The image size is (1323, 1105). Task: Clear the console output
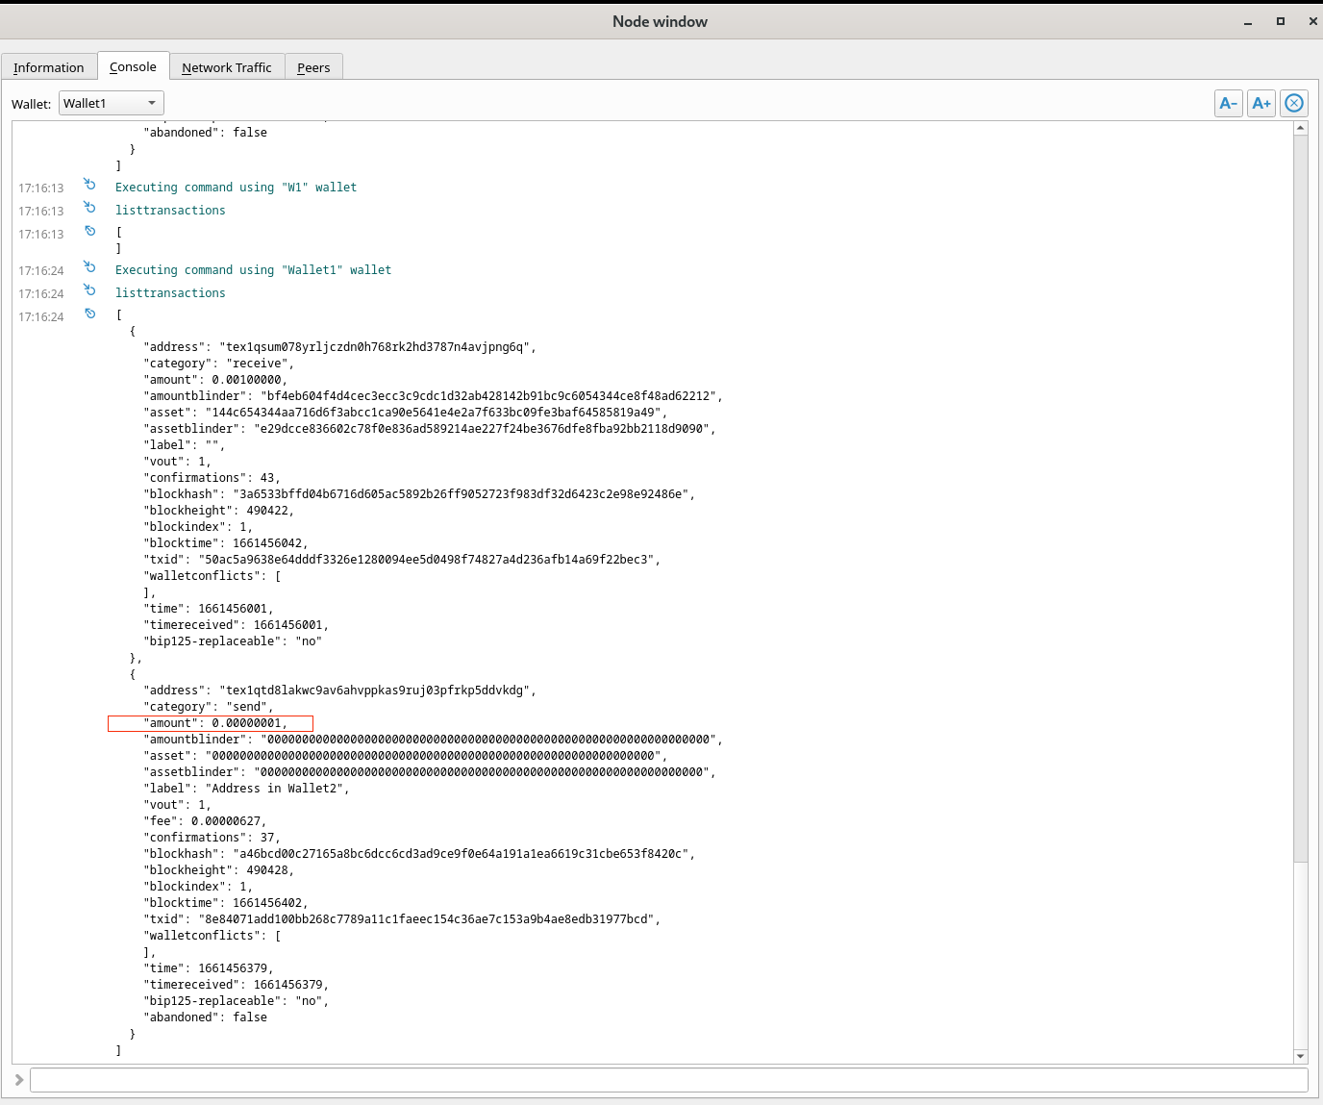(1293, 103)
